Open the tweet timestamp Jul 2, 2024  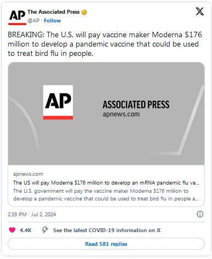32,214
